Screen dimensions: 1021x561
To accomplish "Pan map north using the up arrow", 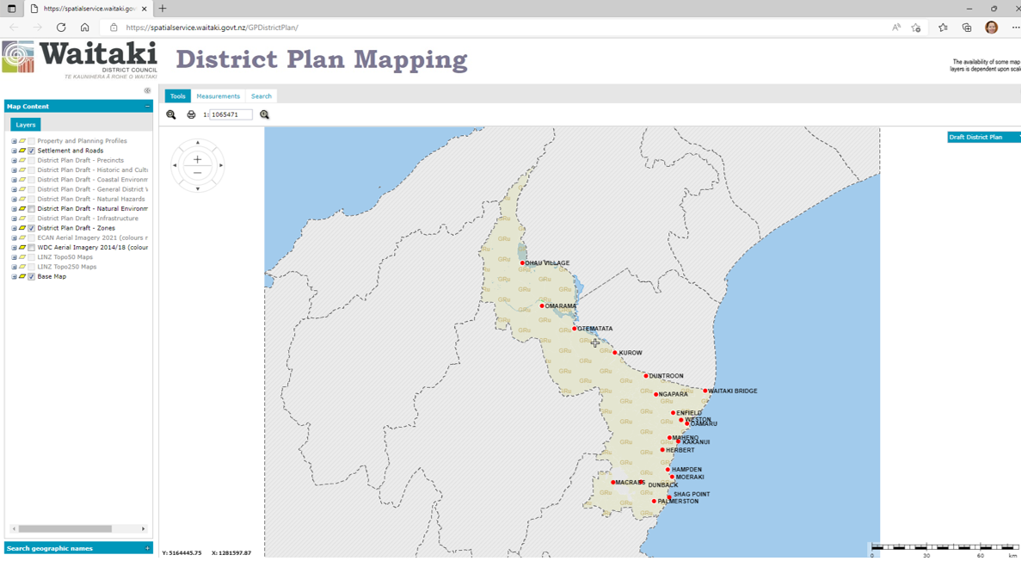I will point(198,143).
